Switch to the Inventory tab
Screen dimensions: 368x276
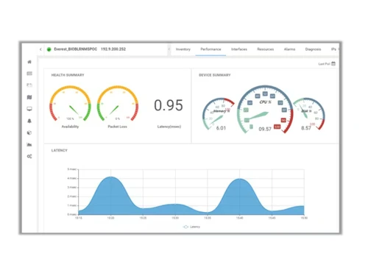pos(183,49)
